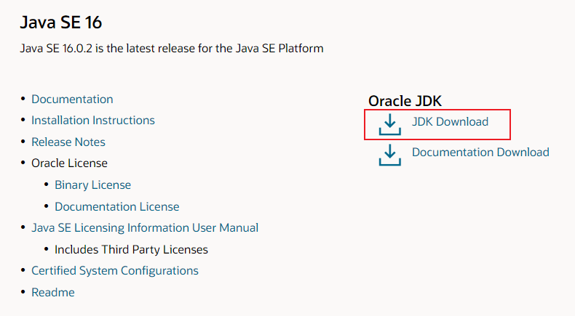The width and height of the screenshot is (575, 316).
Task: View the Release Notes link
Action: click(x=68, y=142)
